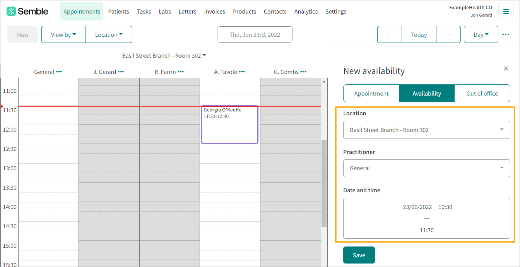Go to Tasks

[x=144, y=11]
